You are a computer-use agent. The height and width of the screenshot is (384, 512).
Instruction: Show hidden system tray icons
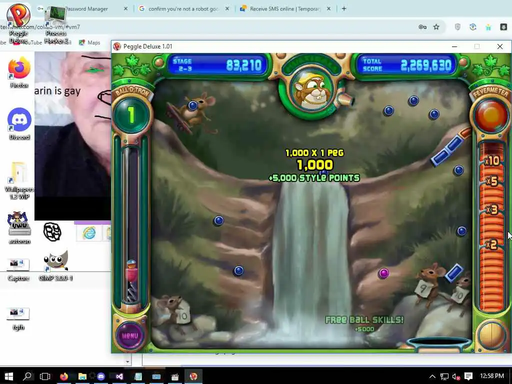(x=432, y=376)
